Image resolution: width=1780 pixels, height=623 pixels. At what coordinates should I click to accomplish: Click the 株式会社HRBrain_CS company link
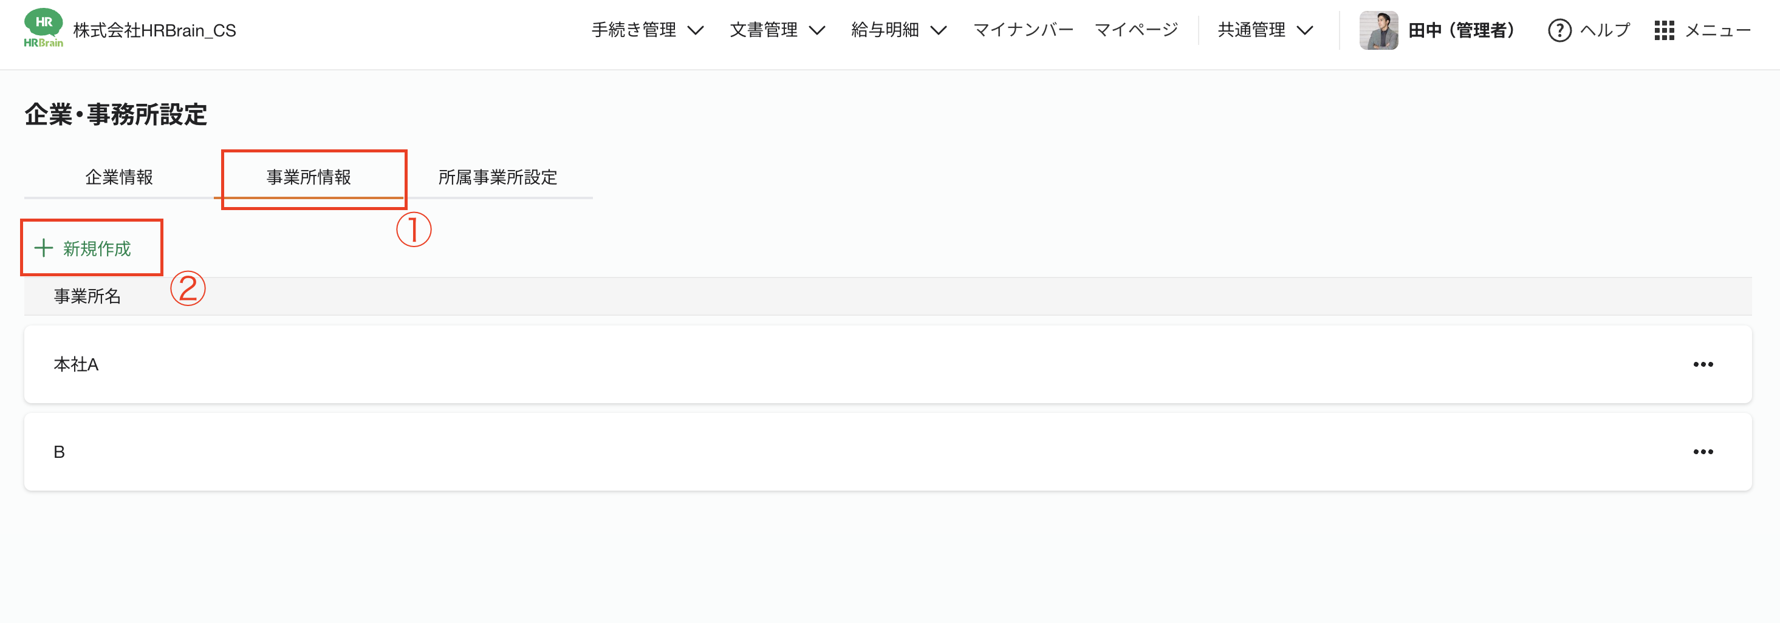pyautogui.click(x=155, y=30)
